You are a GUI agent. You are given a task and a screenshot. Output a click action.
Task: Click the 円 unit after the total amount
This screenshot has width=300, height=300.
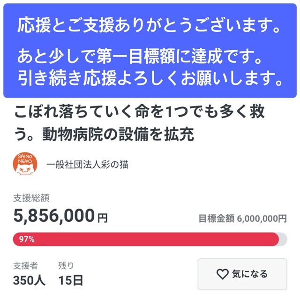[x=103, y=217]
